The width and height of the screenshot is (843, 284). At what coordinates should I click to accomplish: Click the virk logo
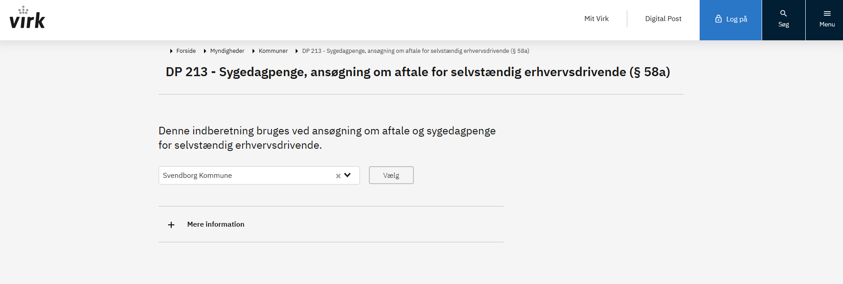pos(27,19)
